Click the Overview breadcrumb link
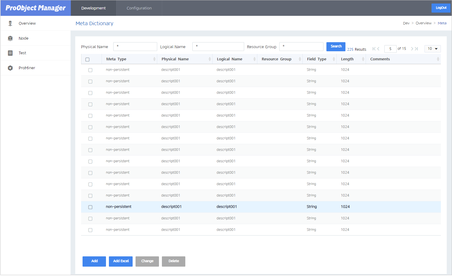The image size is (452, 276). coord(423,23)
